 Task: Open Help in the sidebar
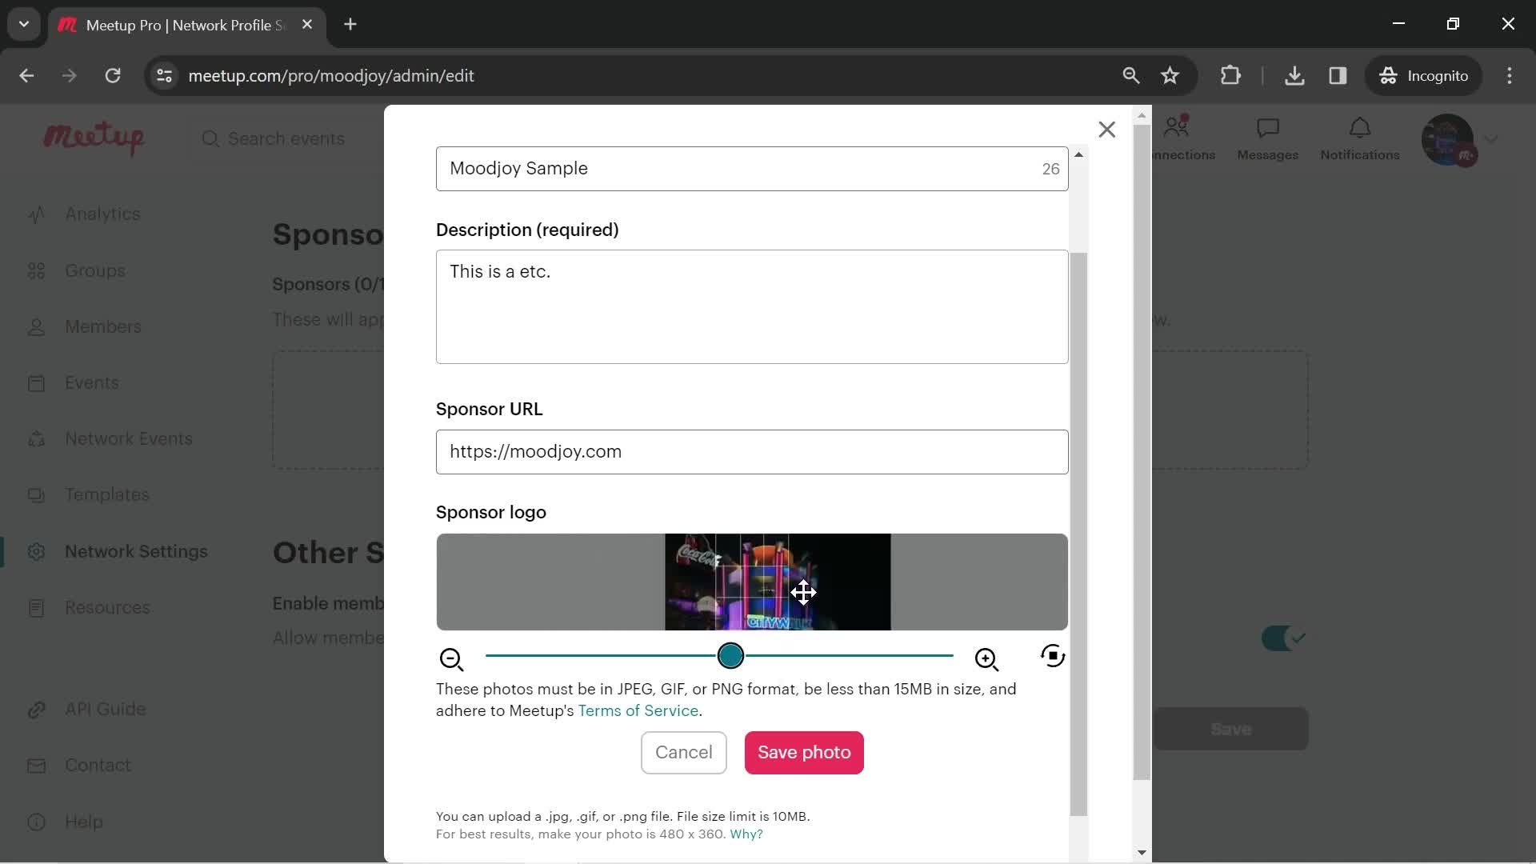(x=84, y=822)
